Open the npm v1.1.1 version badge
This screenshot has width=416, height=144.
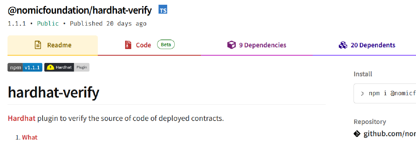[25, 67]
